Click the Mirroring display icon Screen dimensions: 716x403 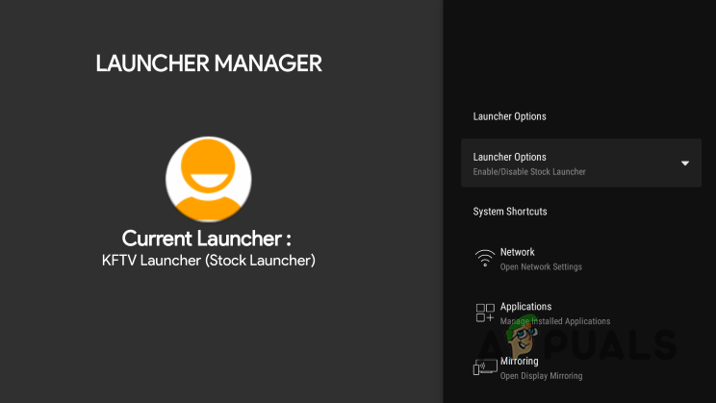click(485, 367)
